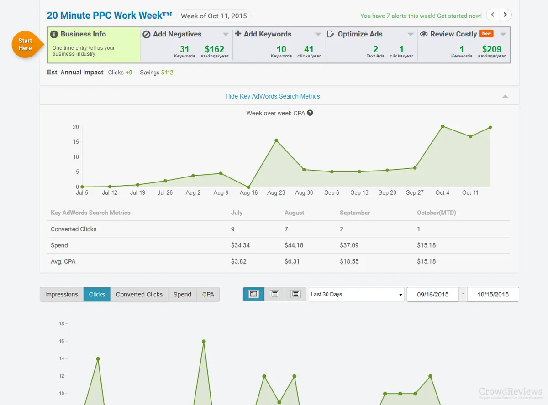Click the Add Negatives prohibition icon
Screen dimensions: 548x405
(147, 34)
